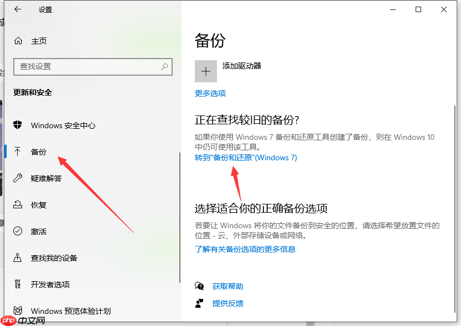The height and width of the screenshot is (326, 461).
Task: Click the 获取帮助 help icon
Action: point(198,286)
